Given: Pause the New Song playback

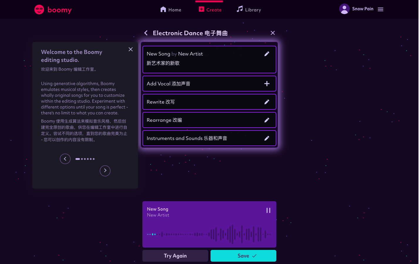Looking at the screenshot, I should tap(268, 210).
